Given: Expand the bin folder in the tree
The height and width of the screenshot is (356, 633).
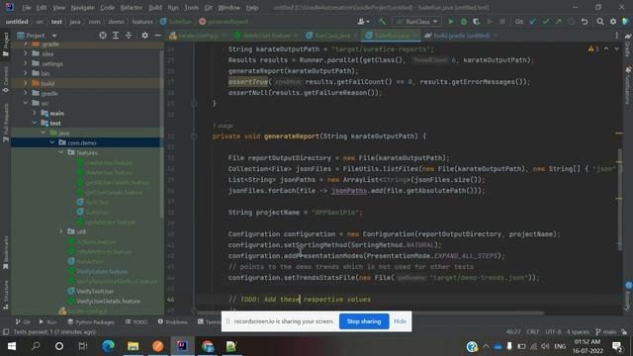Looking at the screenshot, I should (26, 73).
